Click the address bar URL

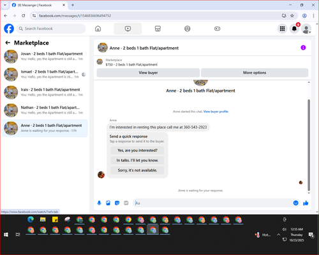click(x=75, y=16)
